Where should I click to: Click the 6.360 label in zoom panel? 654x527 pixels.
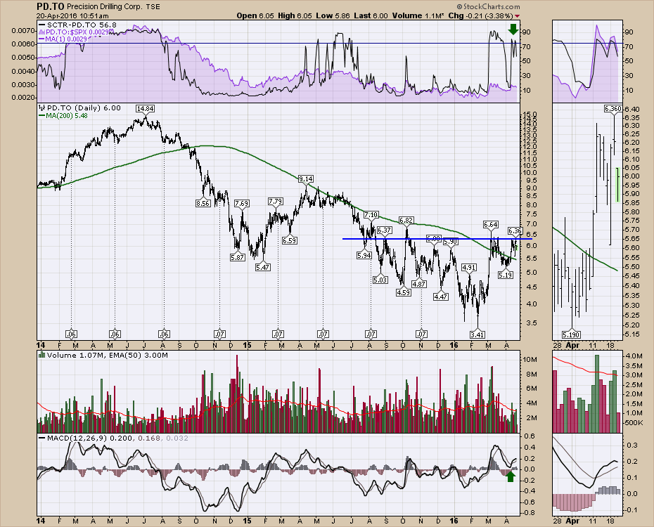(613, 109)
